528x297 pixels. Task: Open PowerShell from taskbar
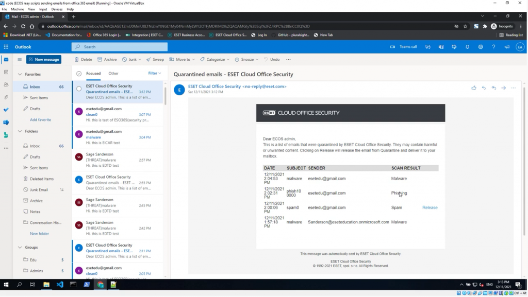[x=87, y=285]
